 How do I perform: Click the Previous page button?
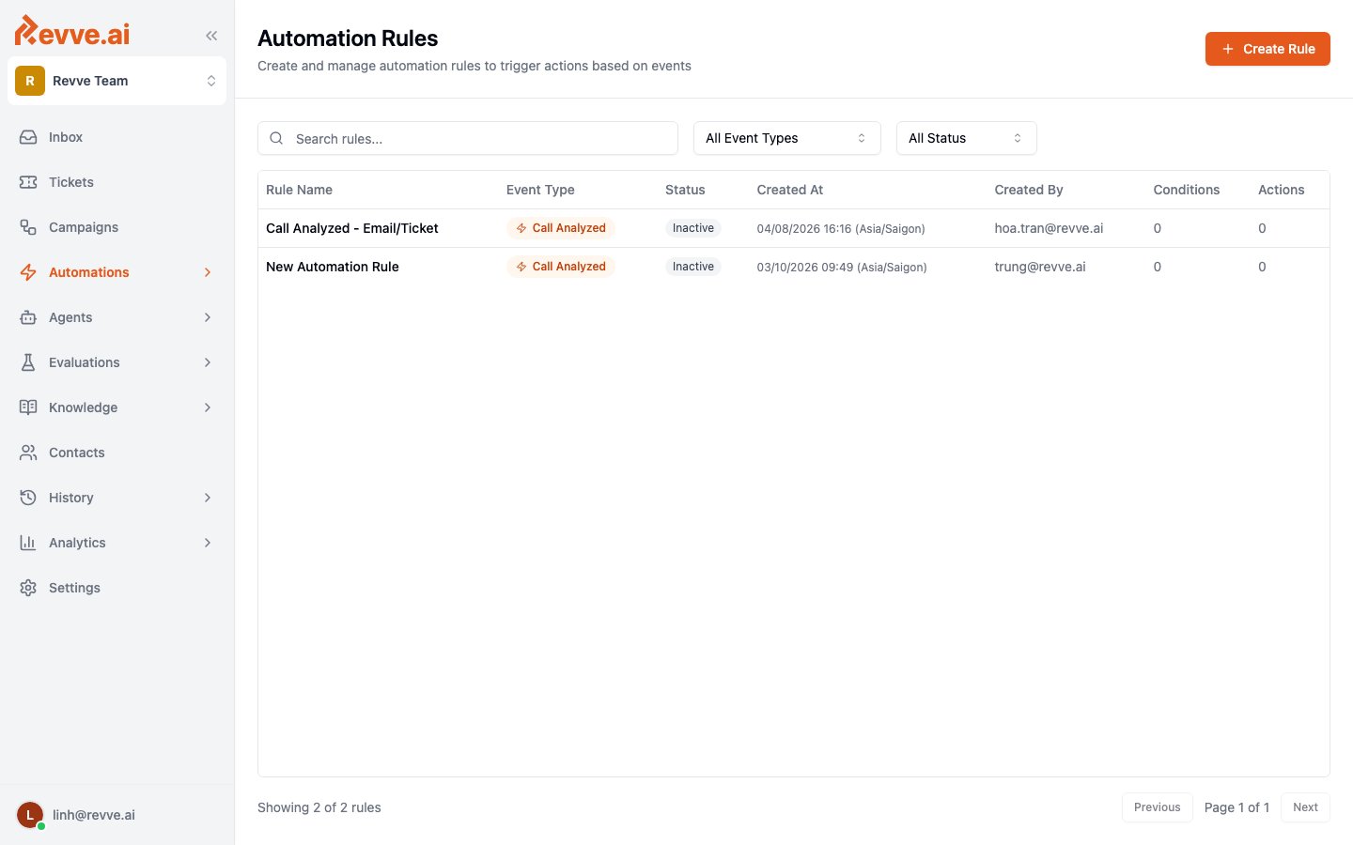pos(1157,807)
